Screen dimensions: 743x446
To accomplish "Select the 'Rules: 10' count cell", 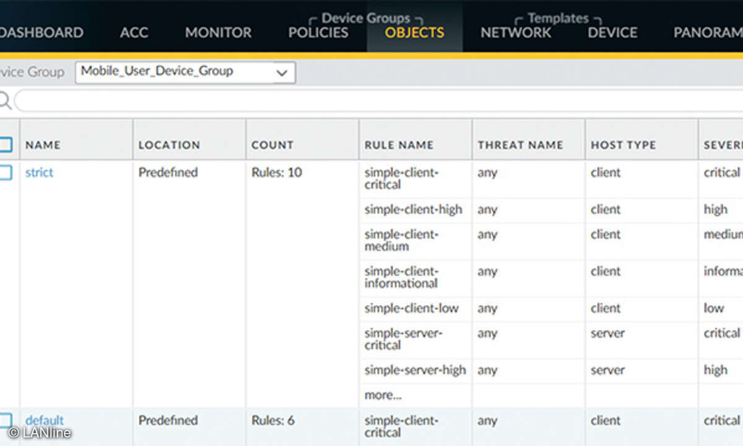I will pos(277,172).
